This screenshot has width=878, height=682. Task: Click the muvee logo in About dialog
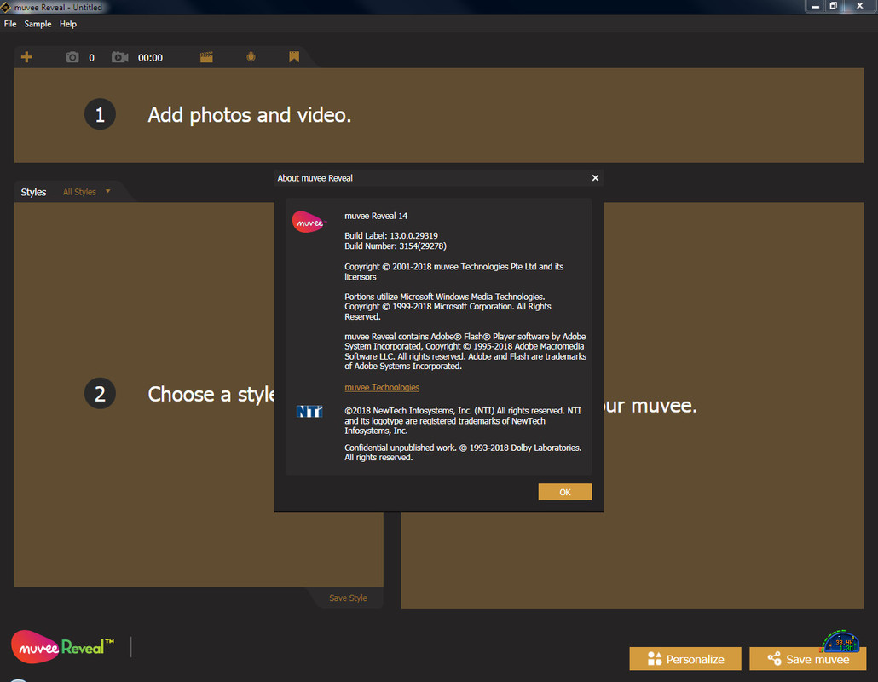point(308,223)
